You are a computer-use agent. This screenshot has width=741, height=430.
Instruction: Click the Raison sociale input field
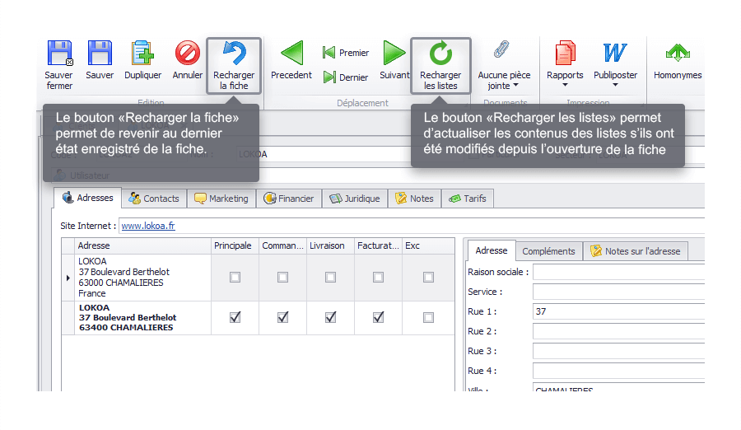pos(618,272)
